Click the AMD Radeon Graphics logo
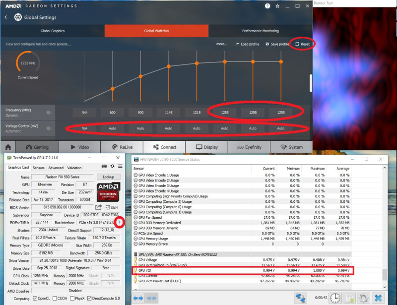 click(x=108, y=192)
